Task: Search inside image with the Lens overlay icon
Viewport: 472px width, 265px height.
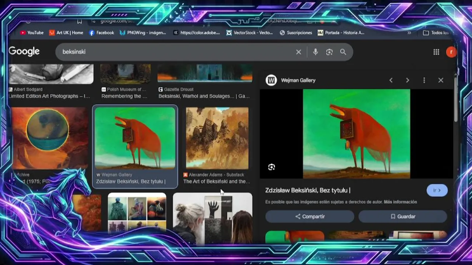Action: [272, 167]
